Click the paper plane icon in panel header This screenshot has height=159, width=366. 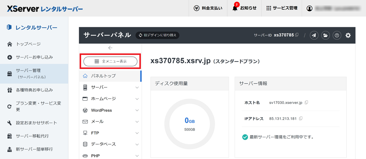point(314,35)
